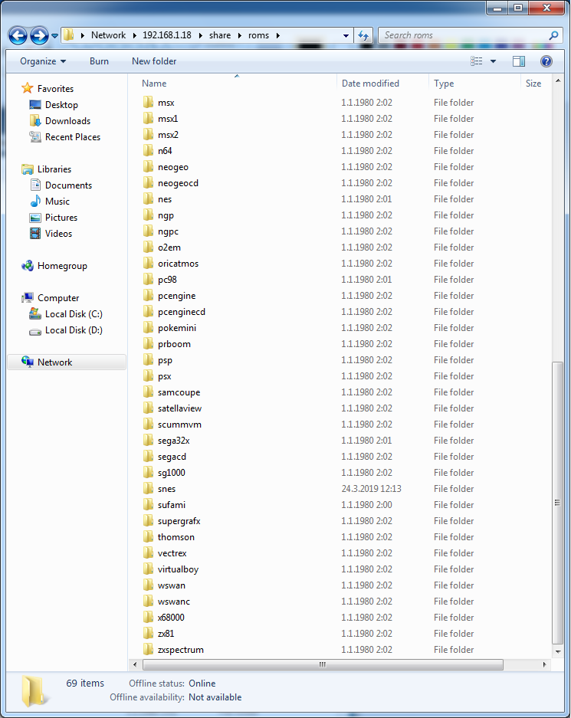
Task: Select 192.168.1.18 in the address breadcrumb
Action: (x=166, y=35)
